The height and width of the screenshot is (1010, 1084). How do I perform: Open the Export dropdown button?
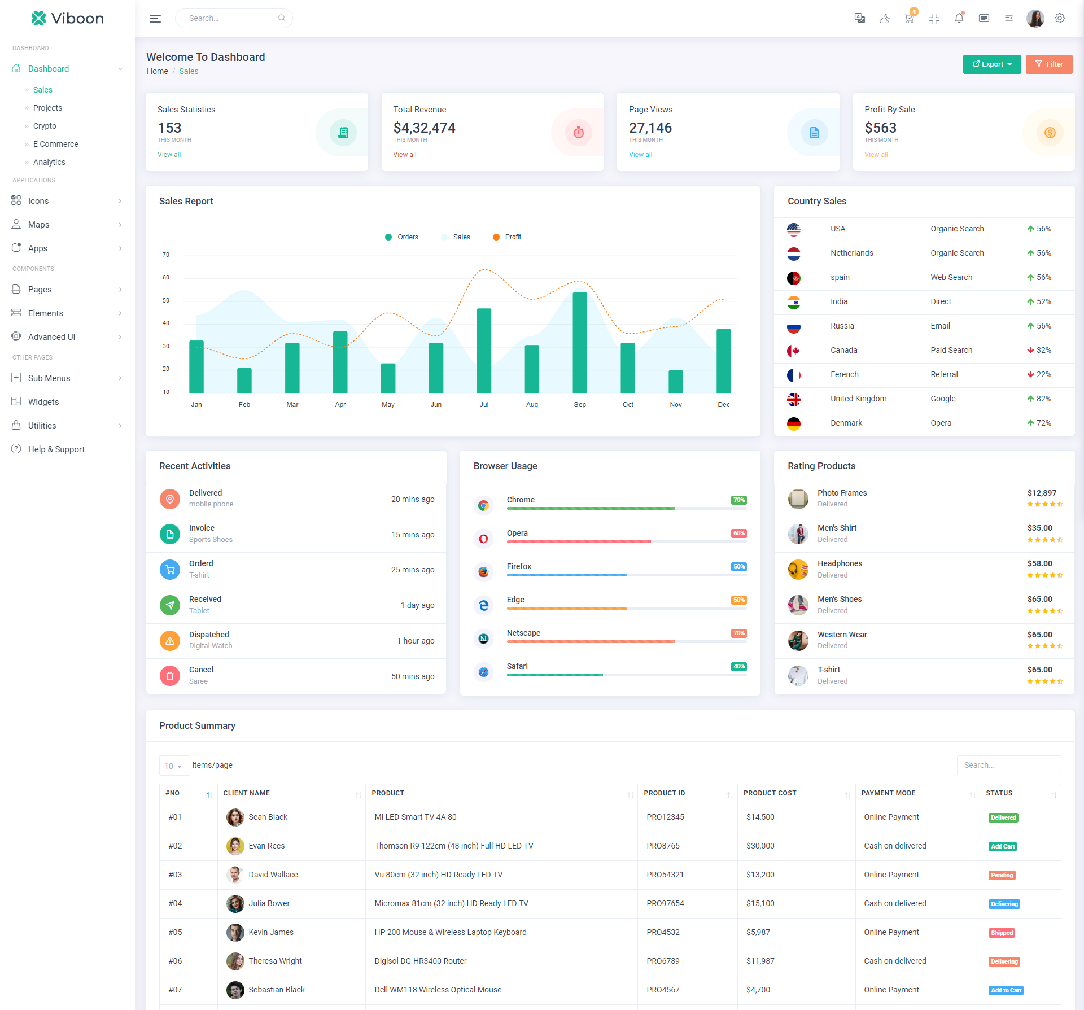[991, 64]
